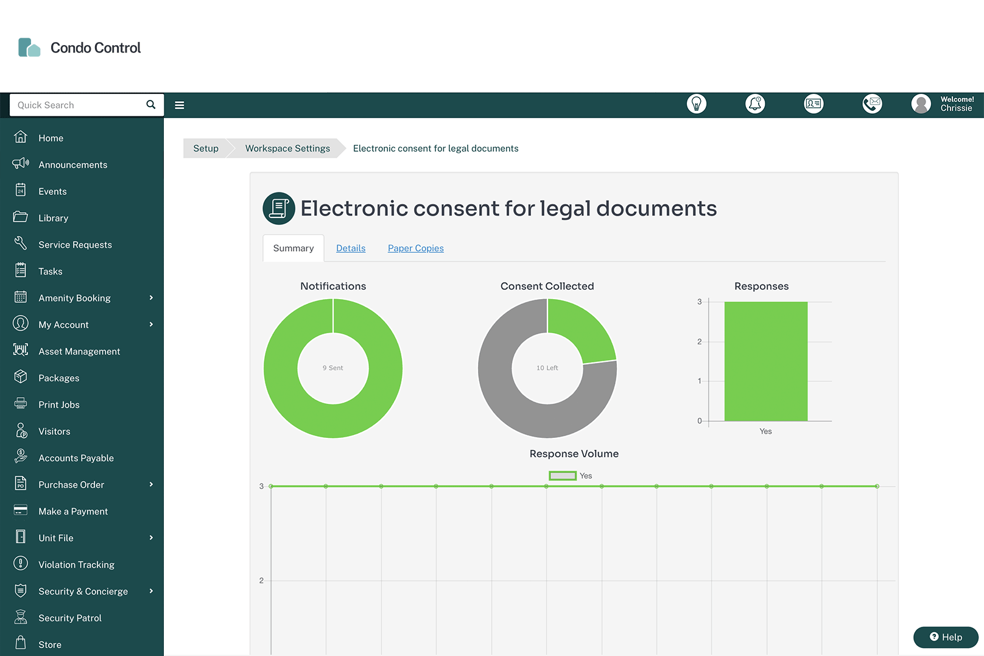Image resolution: width=984 pixels, height=656 pixels.
Task: Click the user avatar next to Chrissie
Action: tap(921, 104)
